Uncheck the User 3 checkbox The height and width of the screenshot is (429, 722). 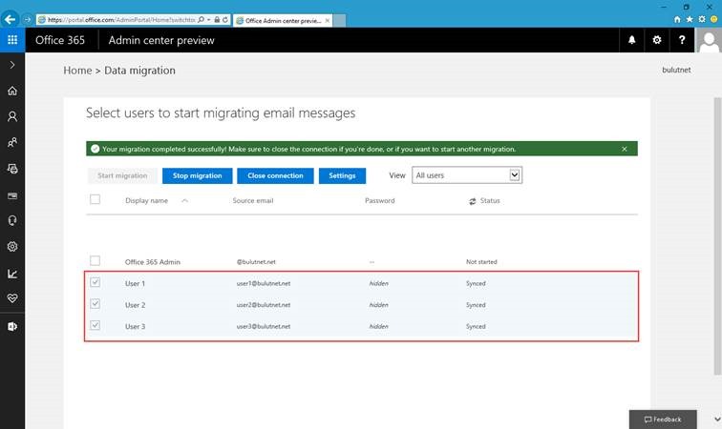pos(95,325)
